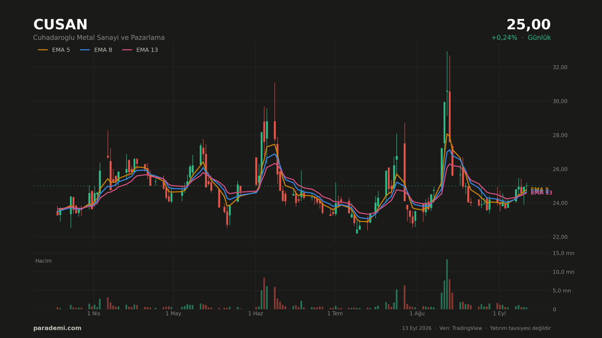Click the CUSAN ticker title
This screenshot has height=338, width=602.
[x=60, y=25]
